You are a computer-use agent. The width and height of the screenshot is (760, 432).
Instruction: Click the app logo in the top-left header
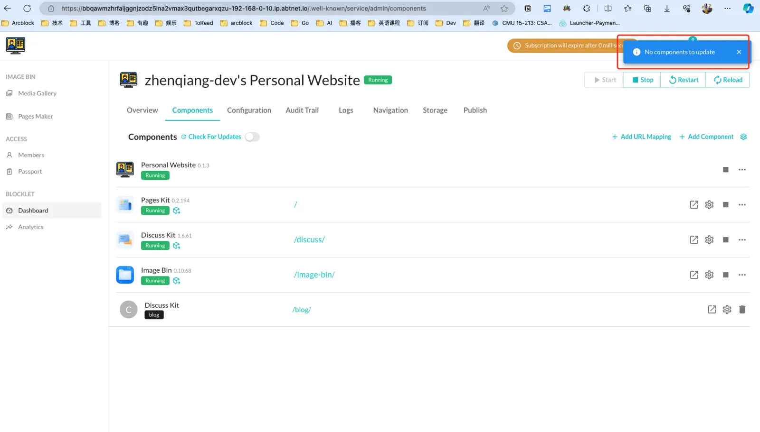click(16, 46)
